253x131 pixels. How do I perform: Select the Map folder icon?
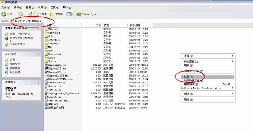(46, 47)
